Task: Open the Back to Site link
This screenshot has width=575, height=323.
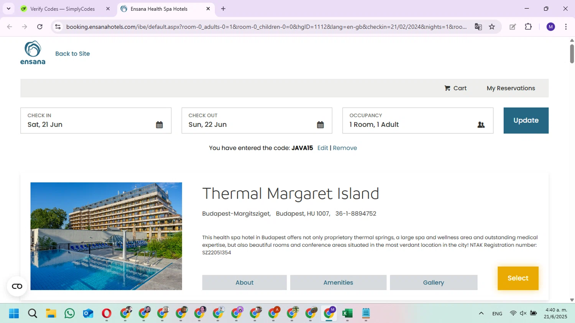Action: click(x=72, y=54)
